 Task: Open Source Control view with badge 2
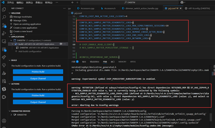coord(4,25)
